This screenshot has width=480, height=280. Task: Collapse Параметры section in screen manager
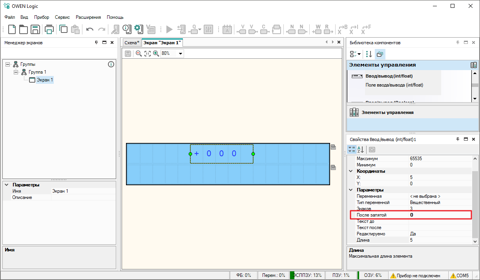[x=7, y=185]
